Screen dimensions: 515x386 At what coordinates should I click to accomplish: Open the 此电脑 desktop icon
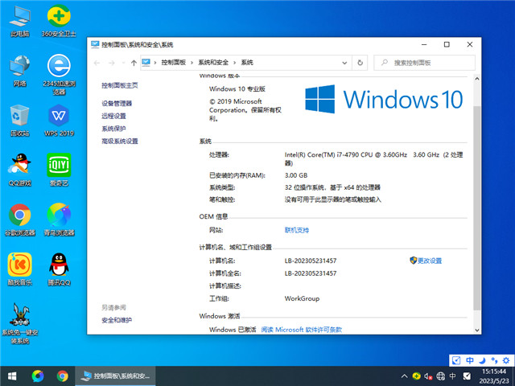(19, 22)
